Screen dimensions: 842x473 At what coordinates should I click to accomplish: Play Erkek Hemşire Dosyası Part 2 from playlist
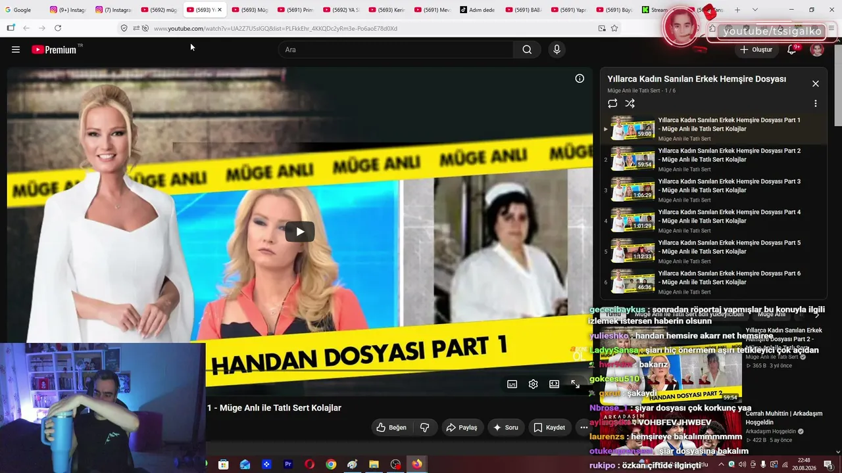(713, 160)
